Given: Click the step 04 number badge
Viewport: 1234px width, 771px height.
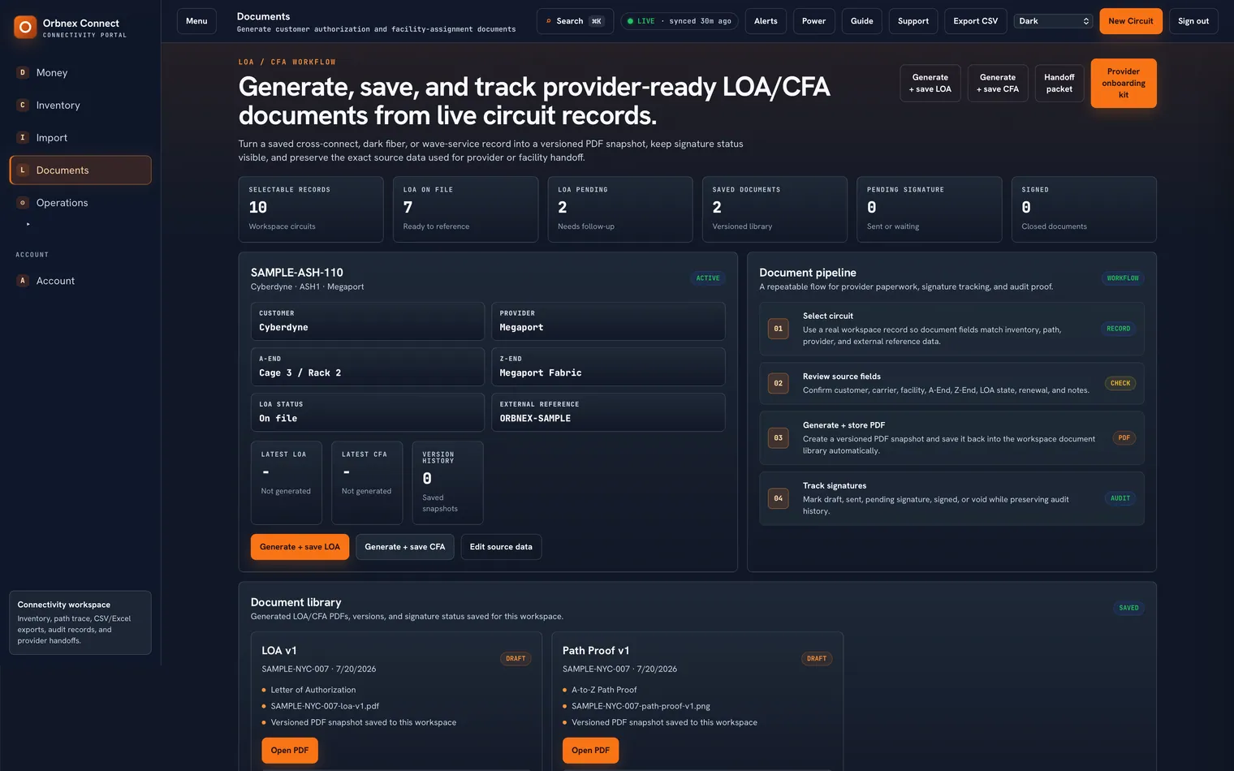Looking at the screenshot, I should pos(779,498).
